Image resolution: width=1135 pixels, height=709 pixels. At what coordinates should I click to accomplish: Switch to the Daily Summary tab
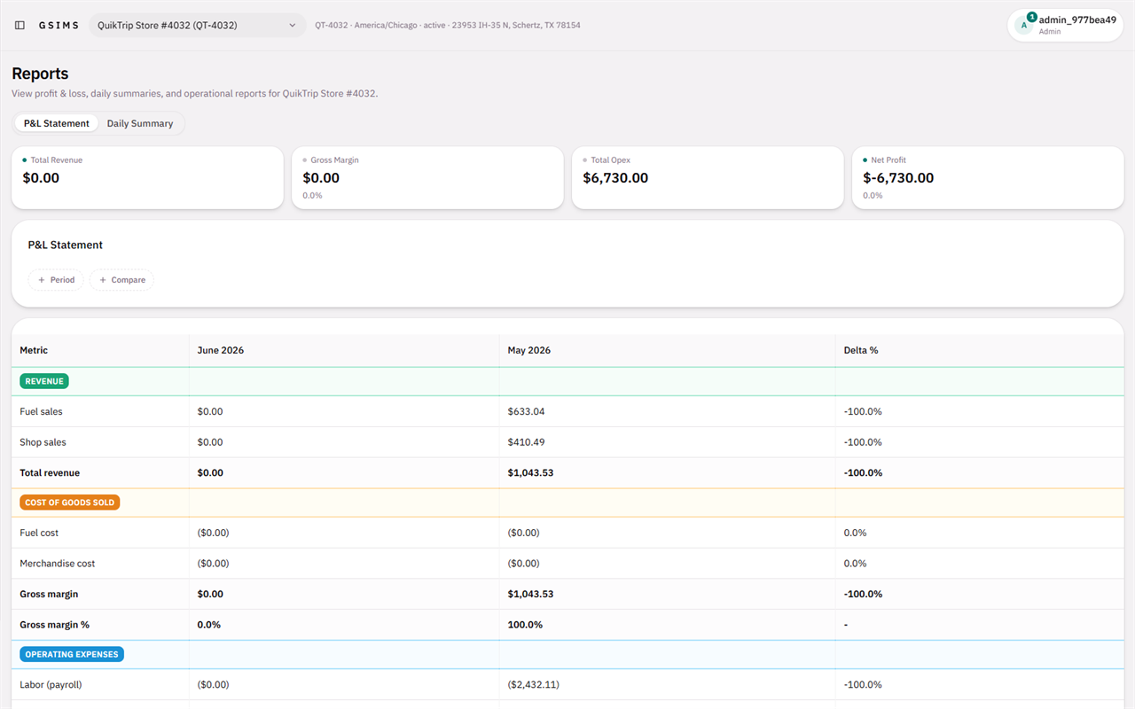(x=140, y=123)
